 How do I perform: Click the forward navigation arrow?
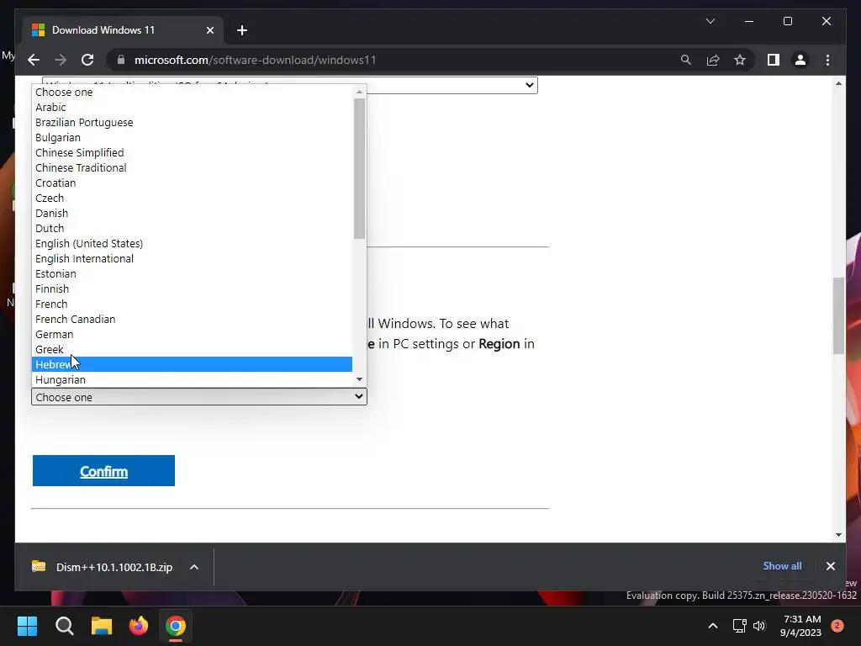(61, 60)
